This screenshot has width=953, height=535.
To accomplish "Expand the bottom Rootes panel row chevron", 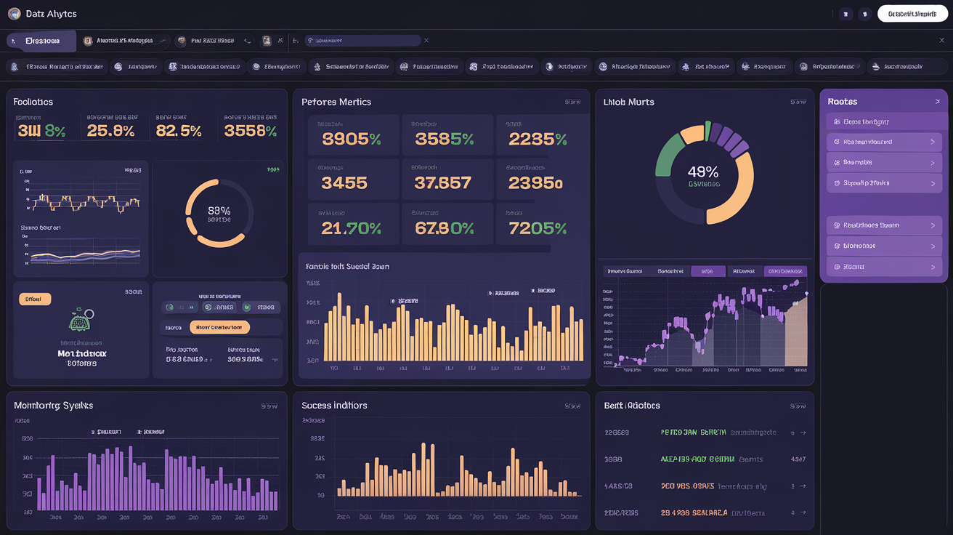I will point(933,267).
